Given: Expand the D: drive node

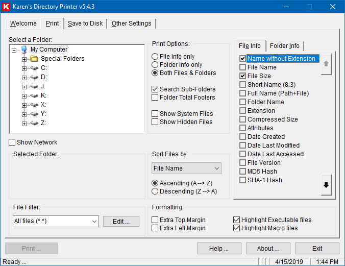Looking at the screenshot, I should coord(24,78).
